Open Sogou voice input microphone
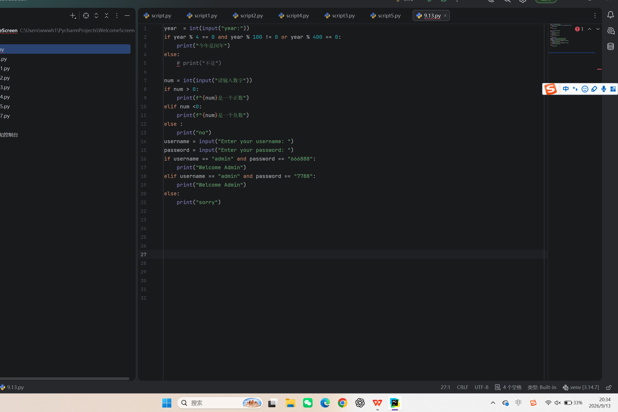Image resolution: width=618 pixels, height=412 pixels. point(604,89)
